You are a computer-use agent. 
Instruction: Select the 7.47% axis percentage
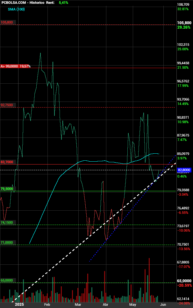tap(182, 140)
